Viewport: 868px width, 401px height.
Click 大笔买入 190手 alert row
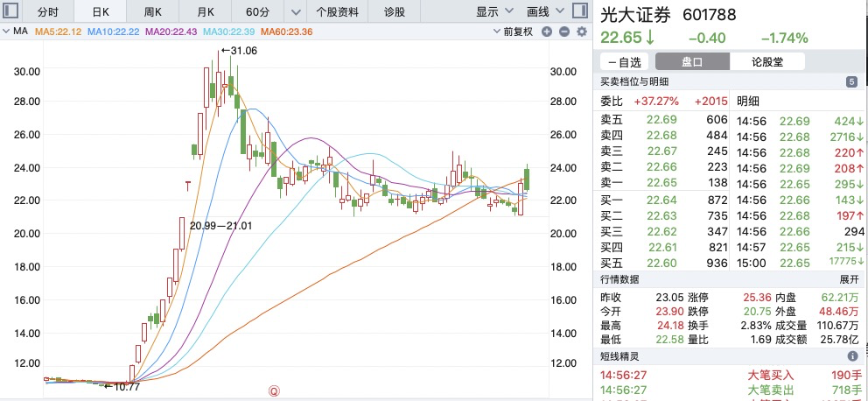(731, 375)
